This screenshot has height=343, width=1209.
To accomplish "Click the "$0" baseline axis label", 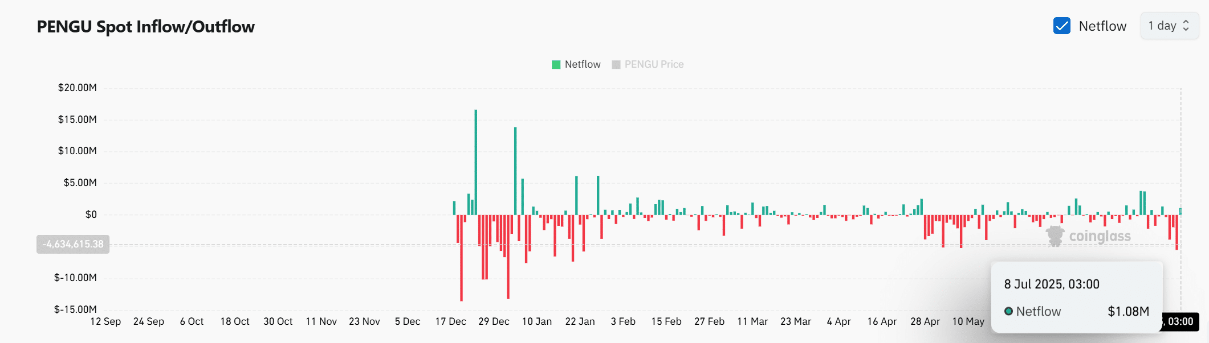I will [x=91, y=214].
